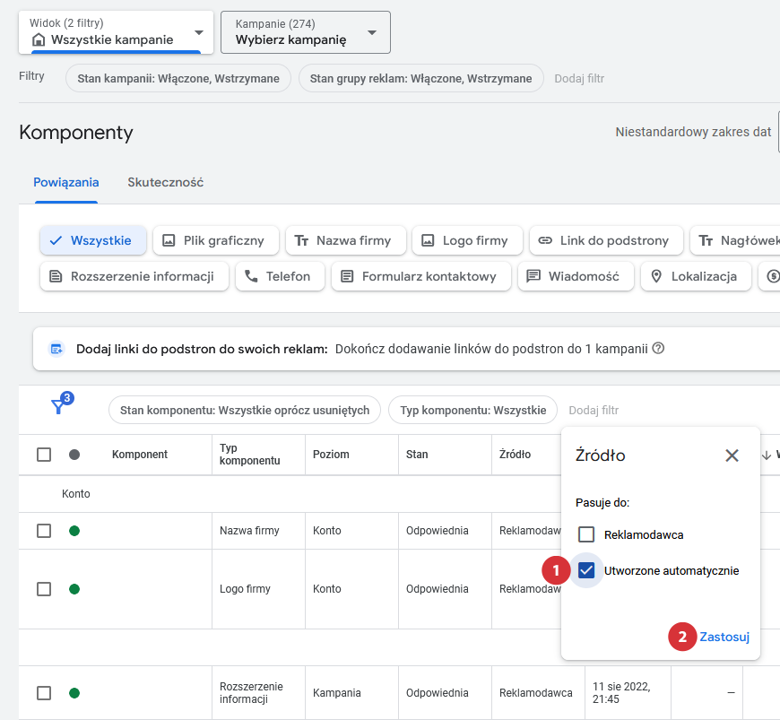Image resolution: width=780 pixels, height=720 pixels.
Task: Select the Nagłówek chip
Action: [x=735, y=240]
